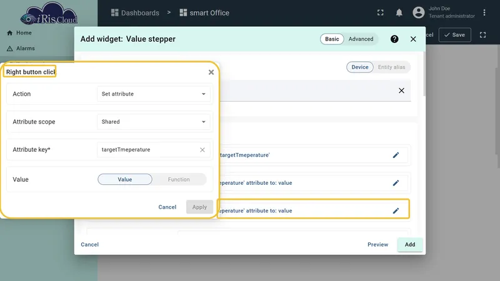Edit the highlighted 'attribute to: value' row
The width and height of the screenshot is (500, 281).
[396, 210]
